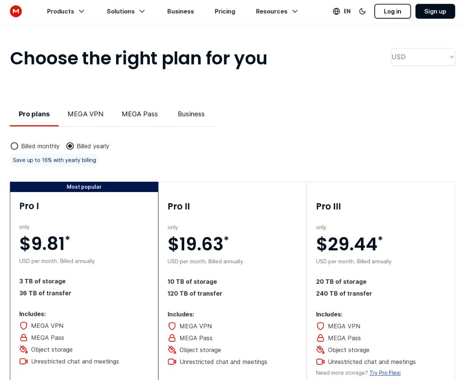466x380 pixels.
Task: Open the Try Pro Flexi link
Action: click(x=385, y=373)
